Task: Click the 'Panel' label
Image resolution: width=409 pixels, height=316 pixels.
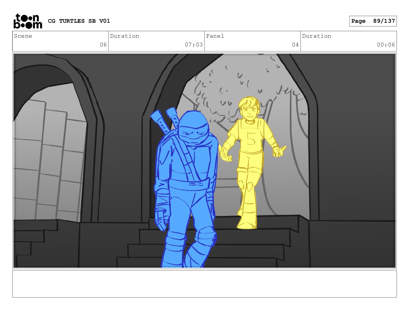Action: [x=215, y=36]
